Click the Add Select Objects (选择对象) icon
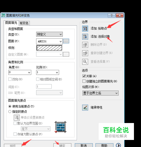141x147 pixels. coord(85,37)
